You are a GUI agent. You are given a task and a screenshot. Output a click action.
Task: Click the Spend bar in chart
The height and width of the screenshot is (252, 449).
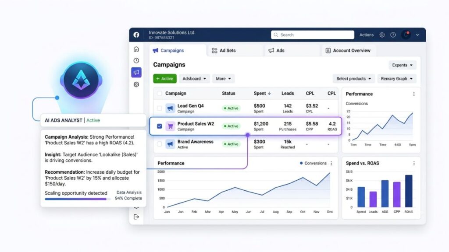pos(361,197)
